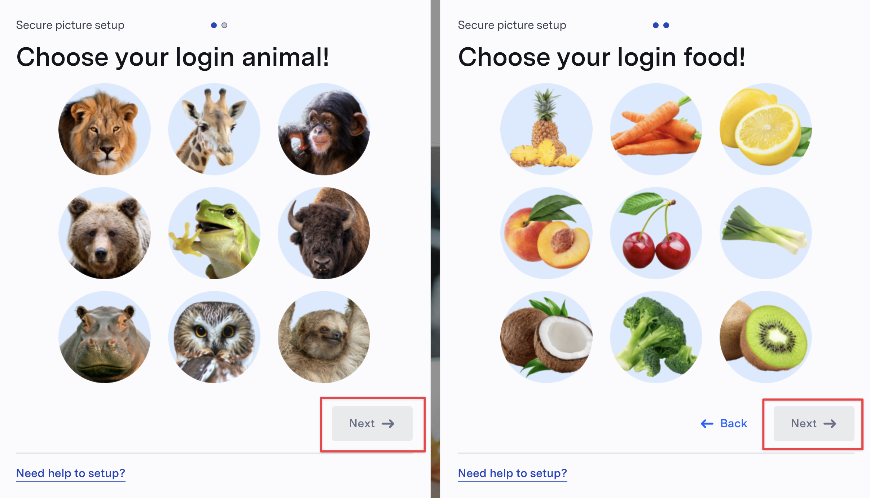The image size is (870, 498).
Task: Pick the broccoli image
Action: coord(656,337)
